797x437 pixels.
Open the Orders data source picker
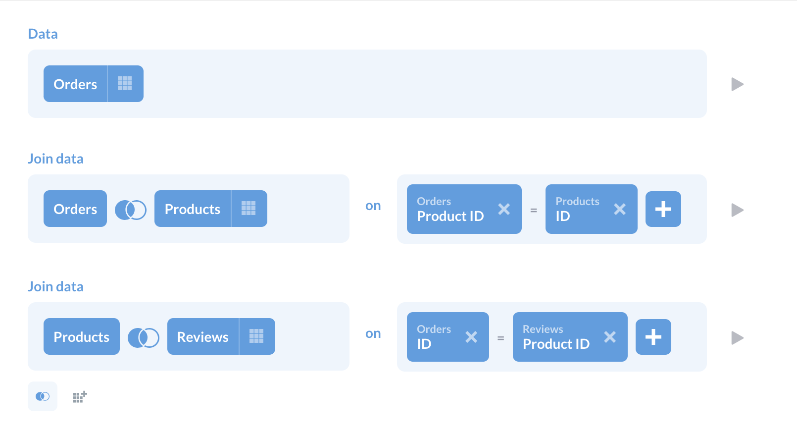[75, 84]
